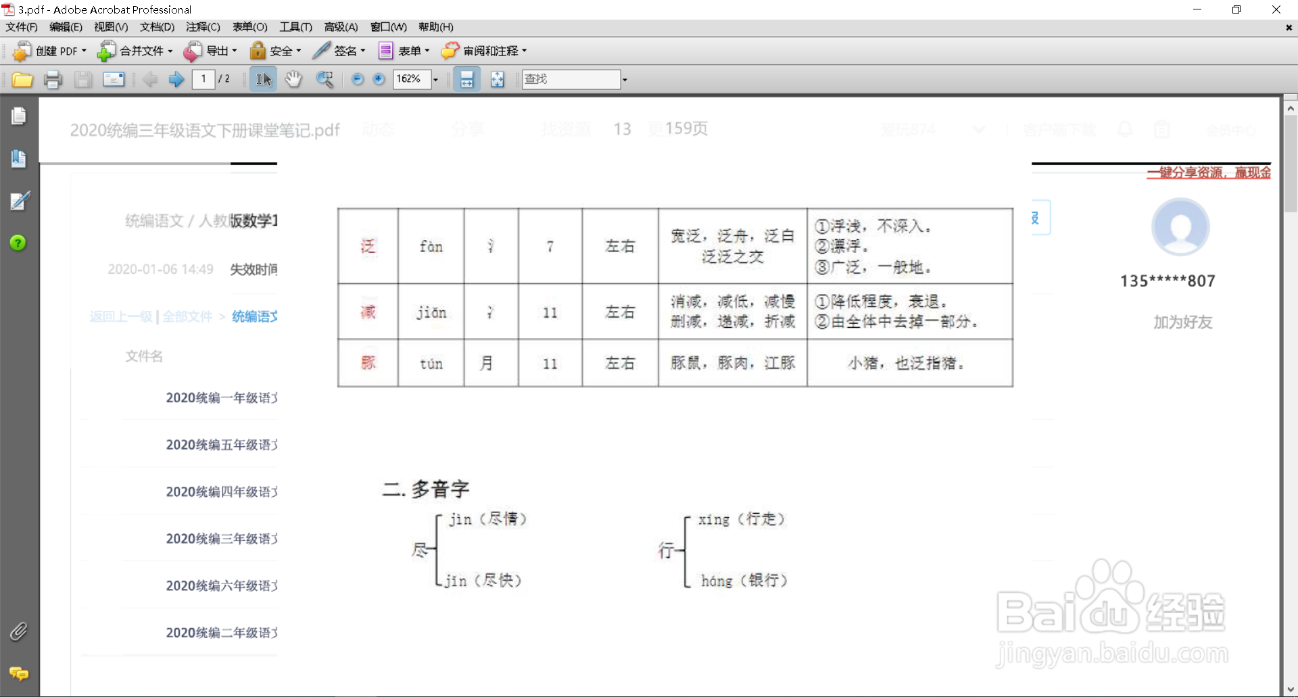Click the 加为好友 link
Image resolution: width=1298 pixels, height=697 pixels.
(x=1182, y=322)
